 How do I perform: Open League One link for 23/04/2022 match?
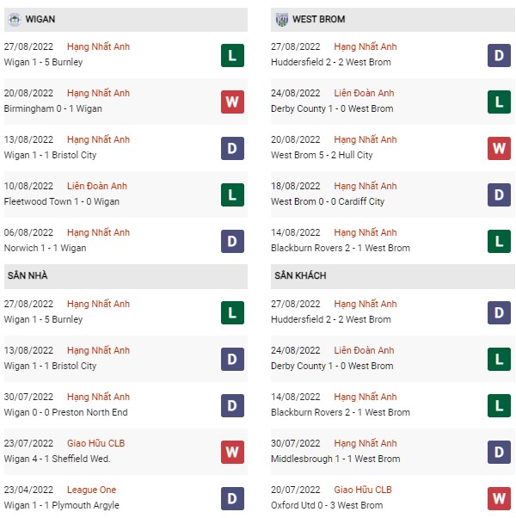click(91, 490)
